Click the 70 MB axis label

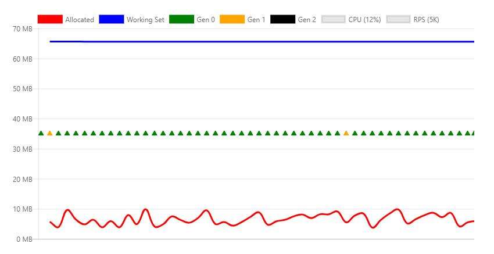[22, 29]
